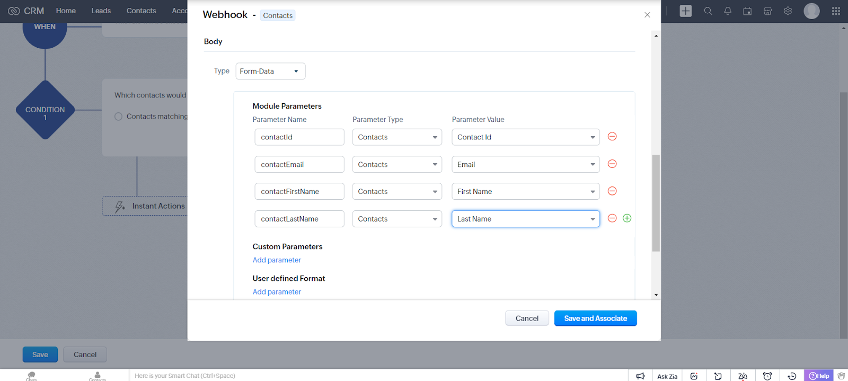
Task: Open Parameter Type dropdown for contactEmail
Action: point(397,164)
